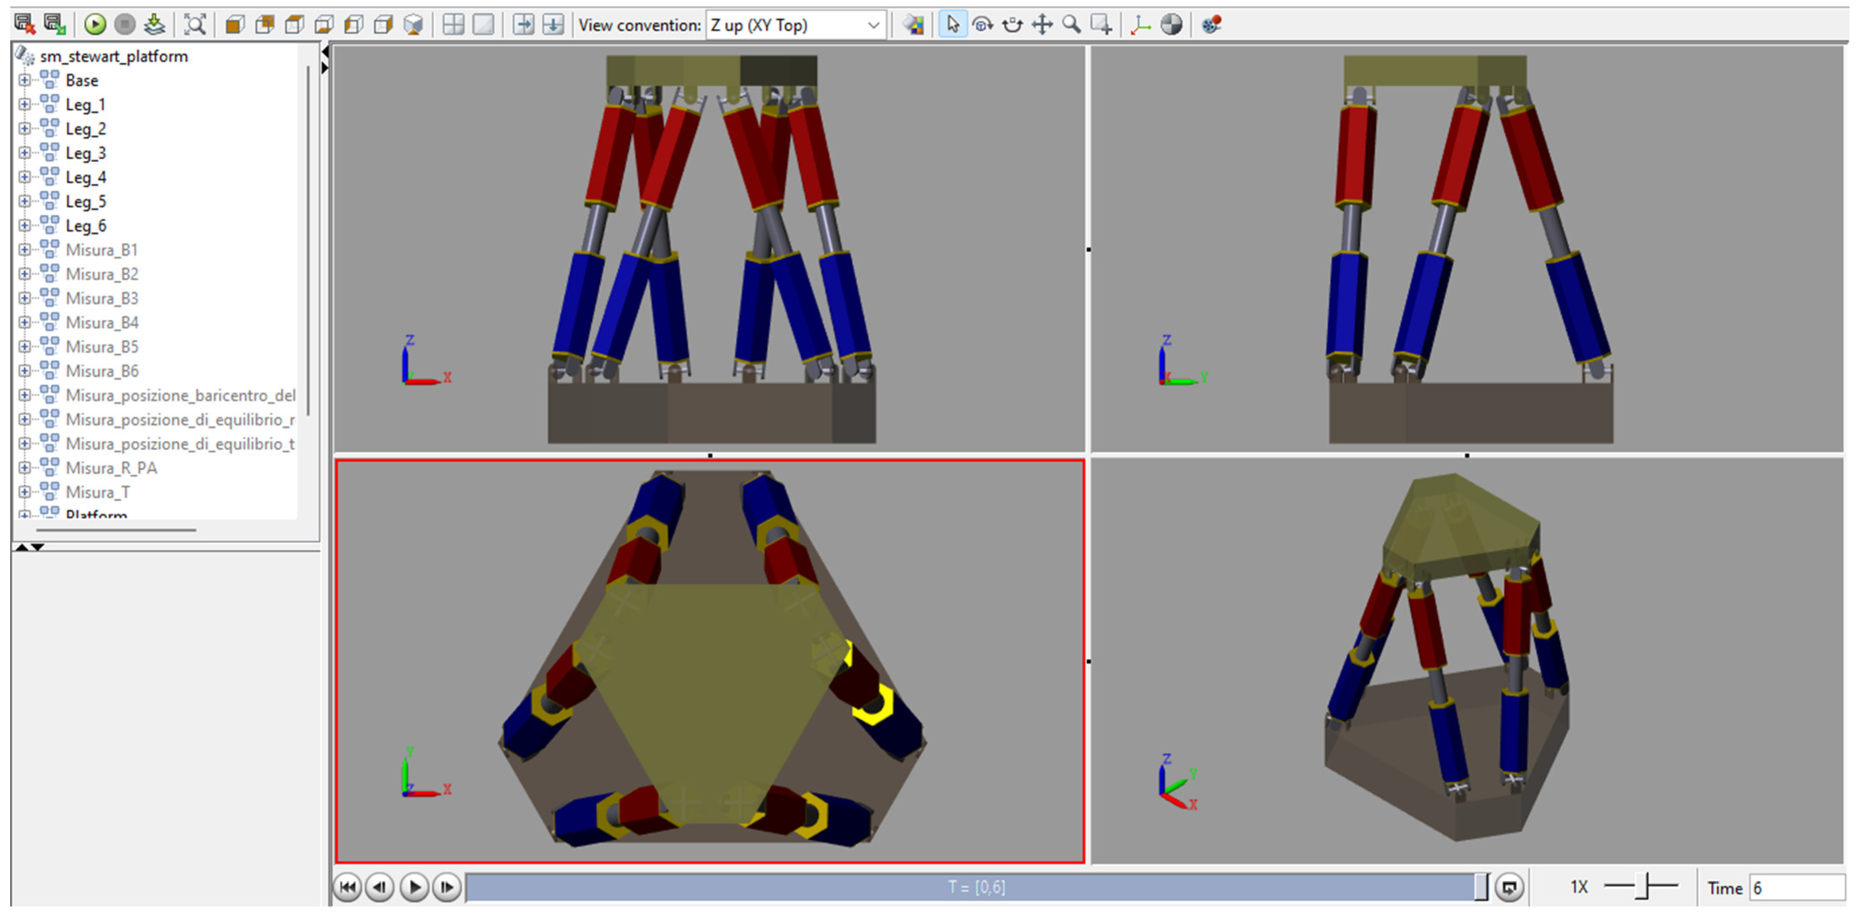Expand the Base tree node

point(24,80)
